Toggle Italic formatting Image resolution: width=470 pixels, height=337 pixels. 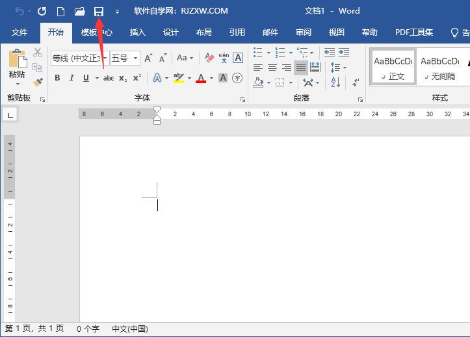tap(72, 78)
